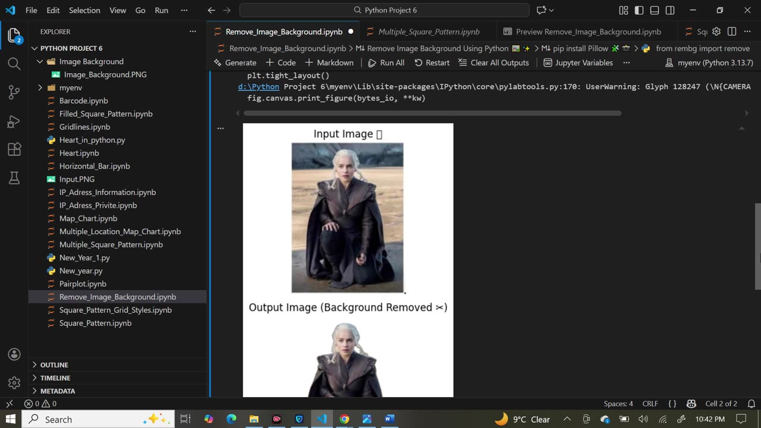Image resolution: width=761 pixels, height=428 pixels.
Task: Open the Copilot dropdown arrow in title bar
Action: click(552, 10)
